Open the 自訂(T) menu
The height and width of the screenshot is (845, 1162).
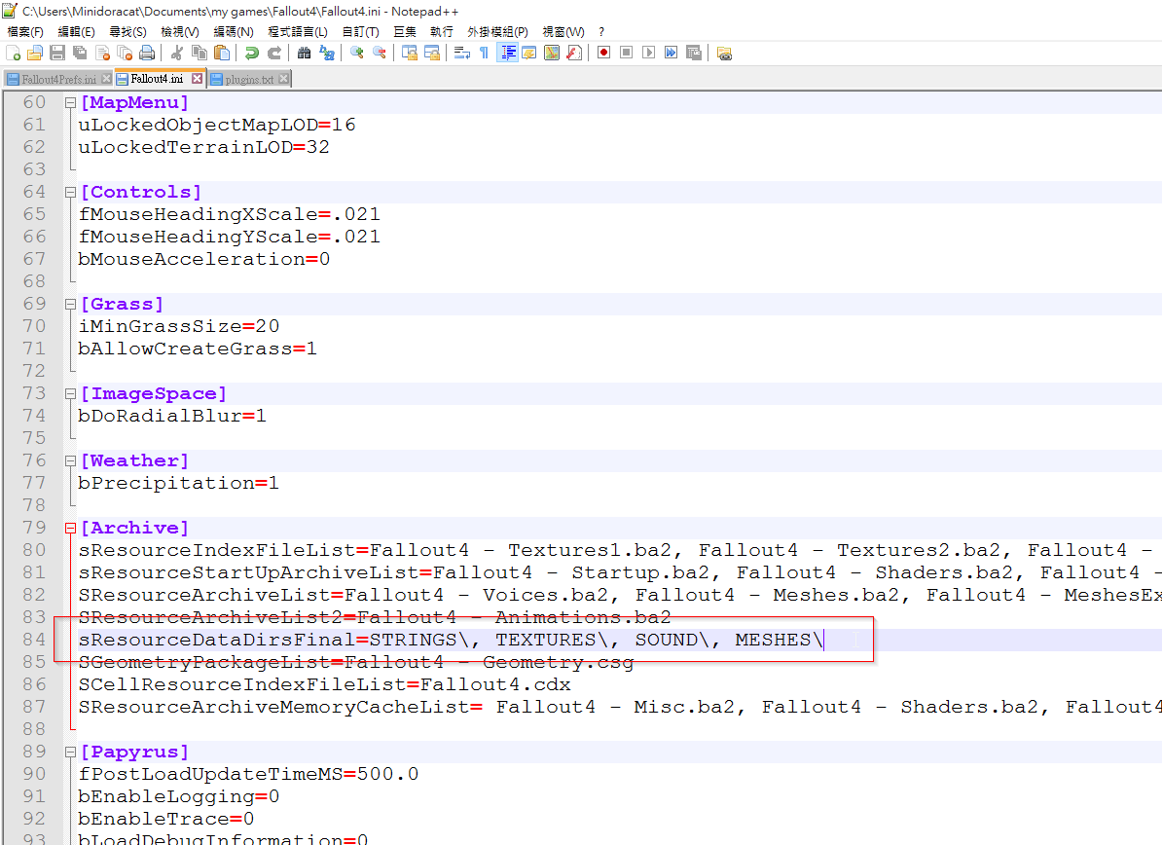point(360,32)
